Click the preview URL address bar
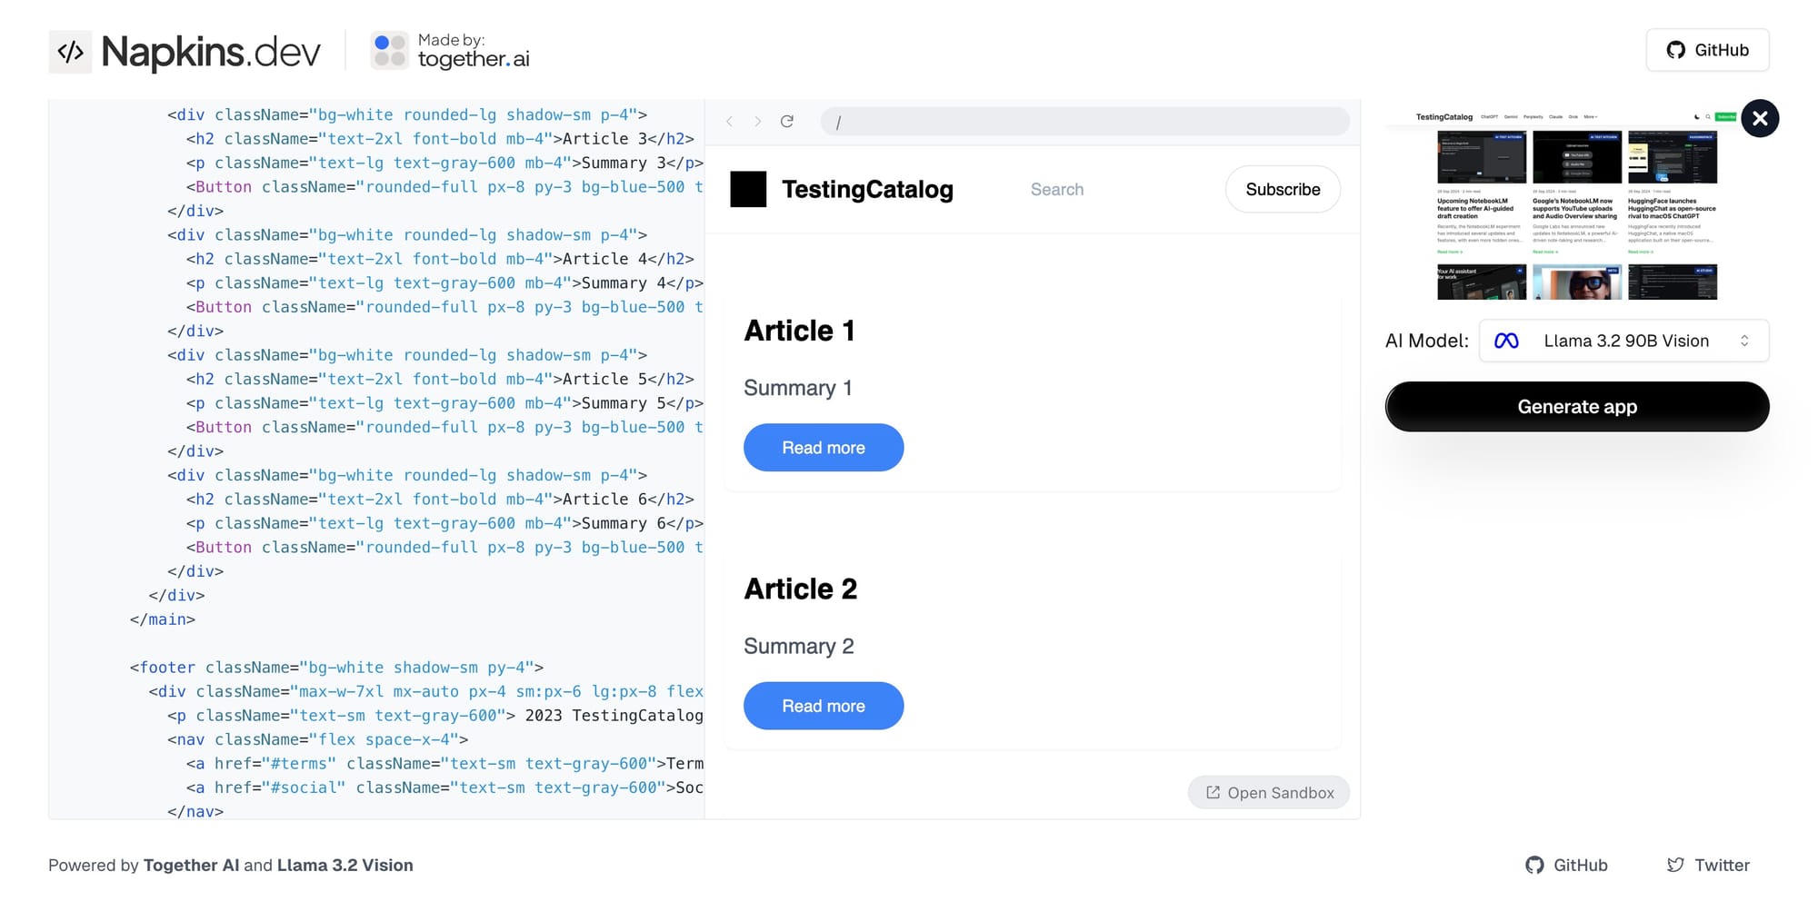This screenshot has width=1818, height=901. (x=1084, y=122)
